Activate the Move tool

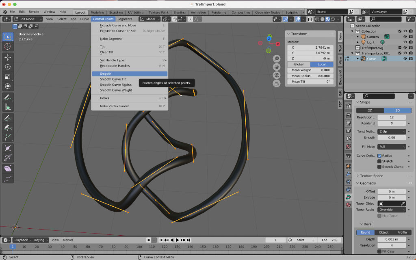coord(8,57)
